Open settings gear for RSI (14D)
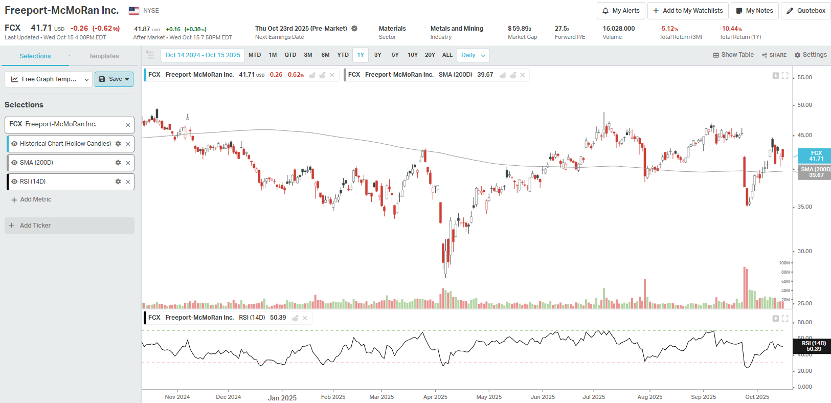 pos(118,182)
